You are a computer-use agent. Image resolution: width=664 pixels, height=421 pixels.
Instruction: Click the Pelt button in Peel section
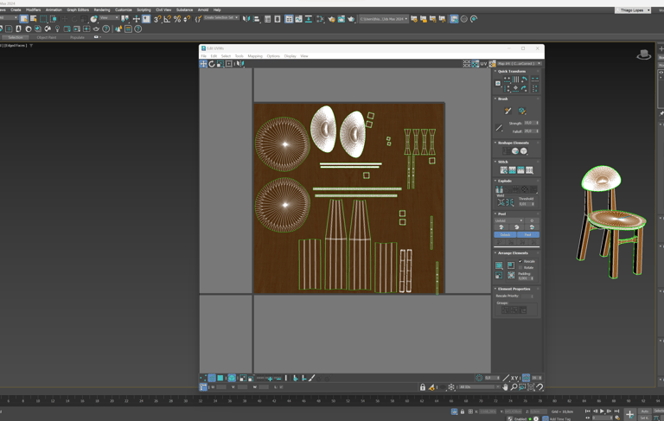pyautogui.click(x=527, y=234)
